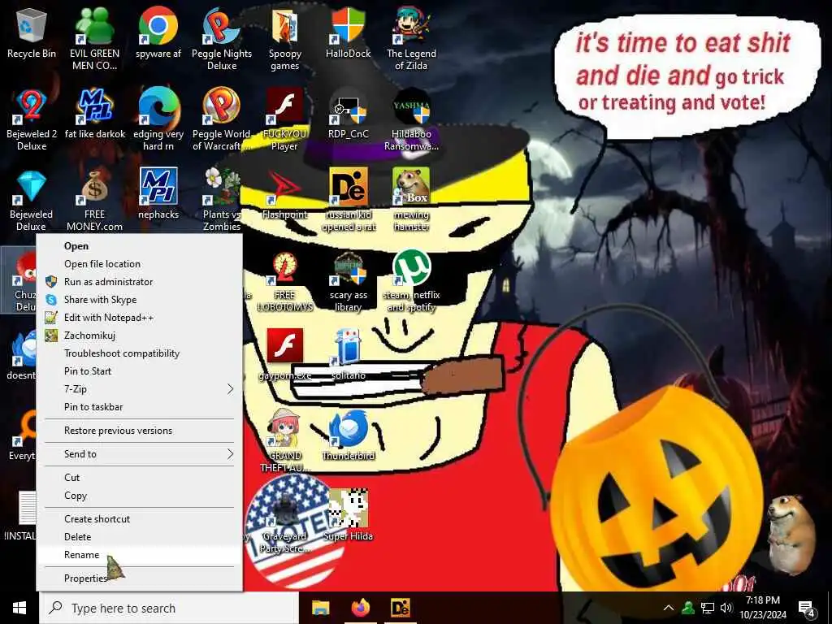This screenshot has width=832, height=624.
Task: Open the volume speaker icon
Action: (726, 608)
